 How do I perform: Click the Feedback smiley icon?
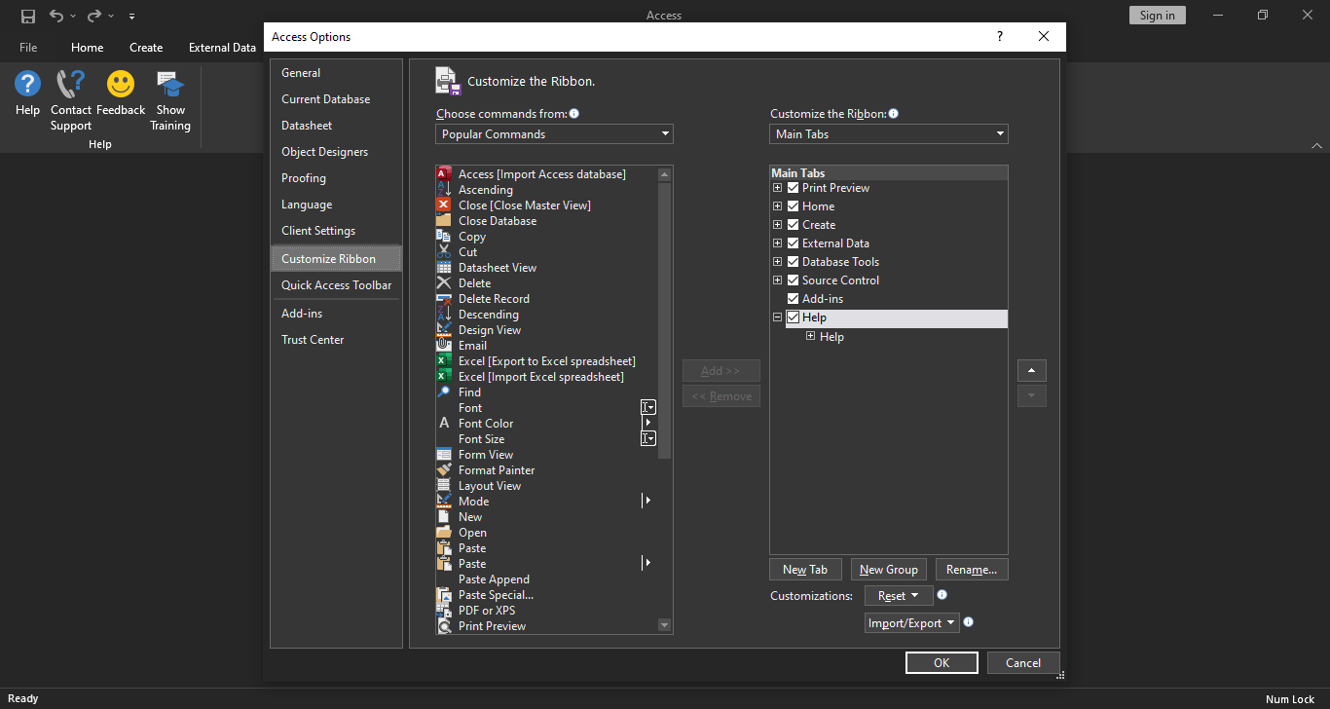pos(121,85)
